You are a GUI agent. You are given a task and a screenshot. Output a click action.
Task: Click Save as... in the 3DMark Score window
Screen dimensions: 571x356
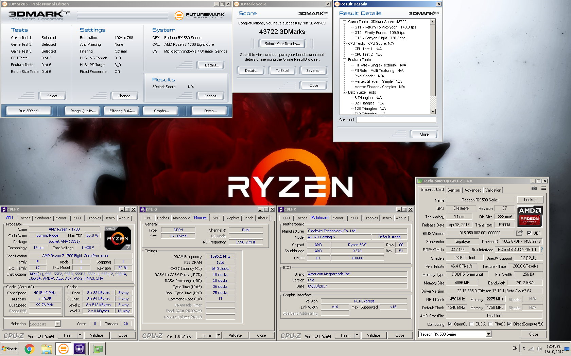pos(314,71)
